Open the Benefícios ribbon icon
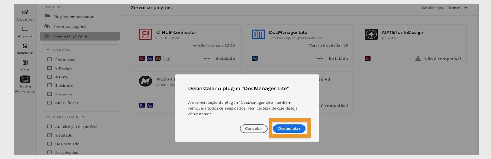Screen dimensions: 491x159 (25, 46)
